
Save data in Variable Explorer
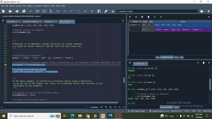[136, 17]
